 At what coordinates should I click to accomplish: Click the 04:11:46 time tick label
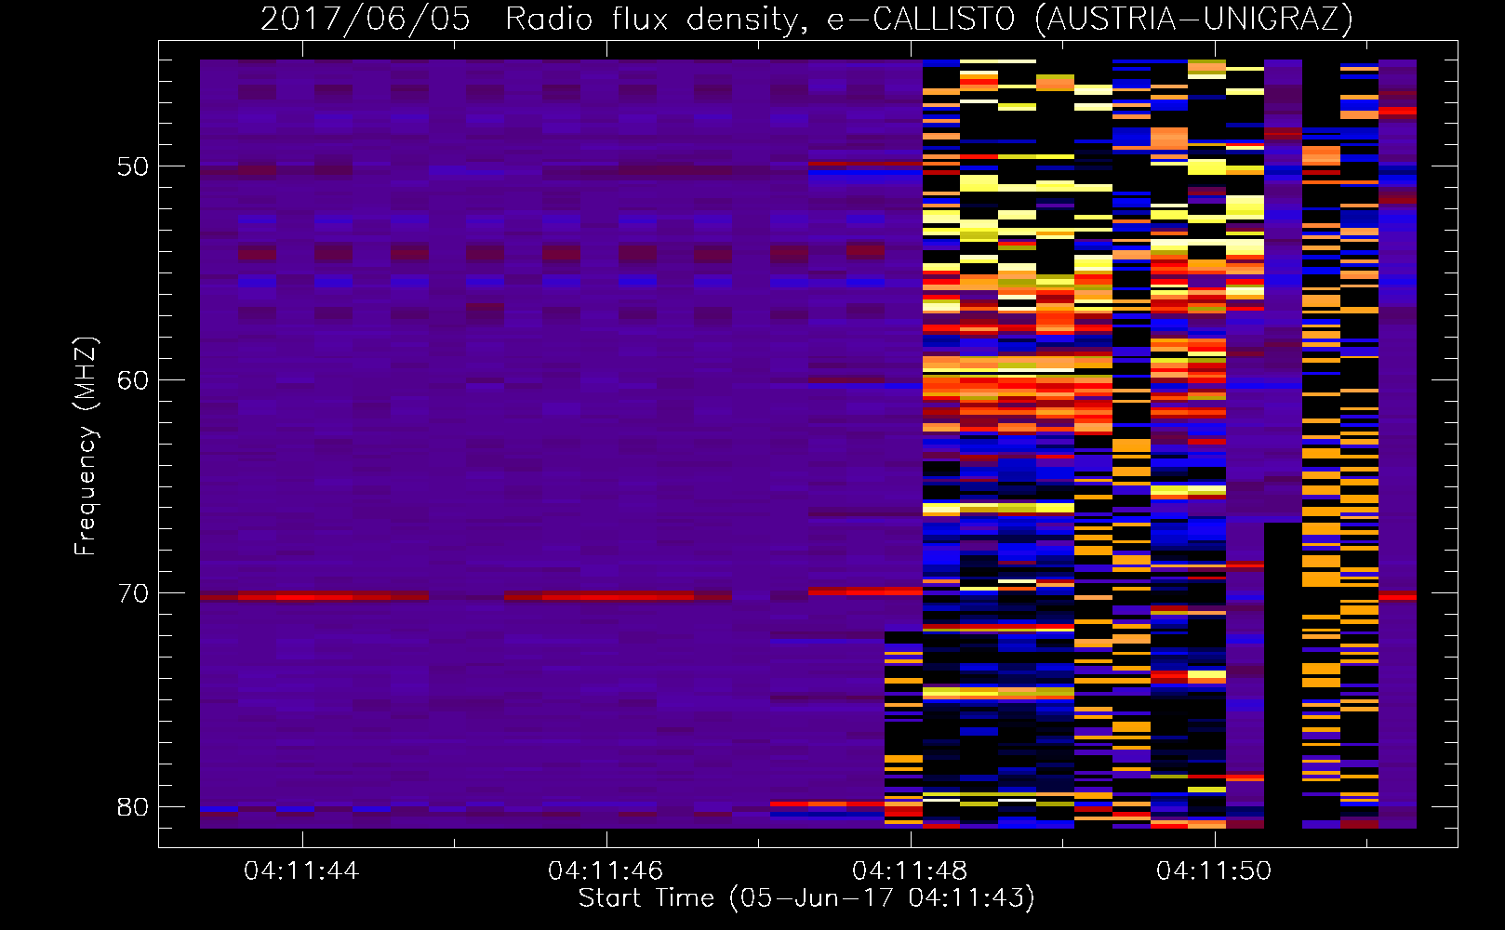(606, 871)
